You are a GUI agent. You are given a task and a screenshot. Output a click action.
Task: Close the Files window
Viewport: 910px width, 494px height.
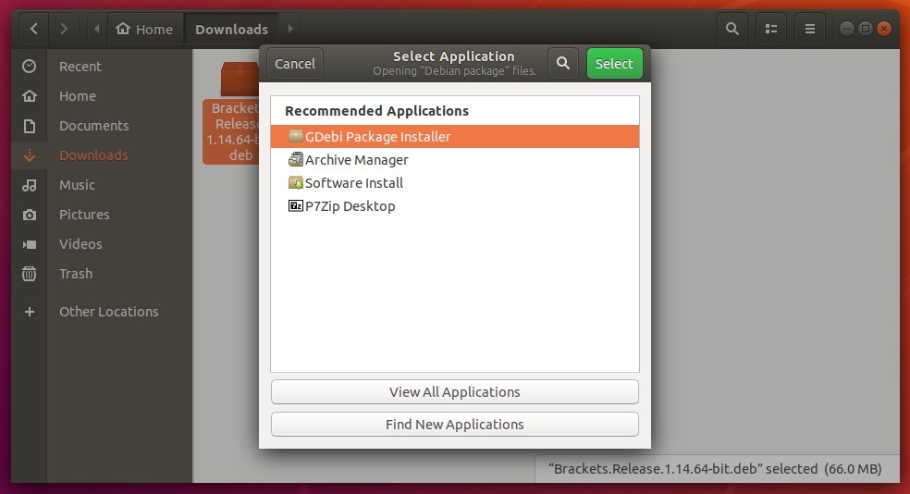tap(884, 29)
